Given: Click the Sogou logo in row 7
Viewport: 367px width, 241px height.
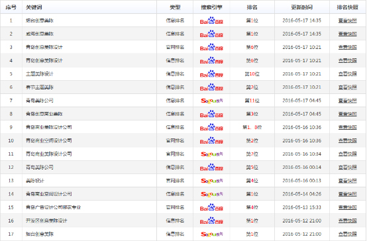Looking at the screenshot, I should [x=212, y=101].
